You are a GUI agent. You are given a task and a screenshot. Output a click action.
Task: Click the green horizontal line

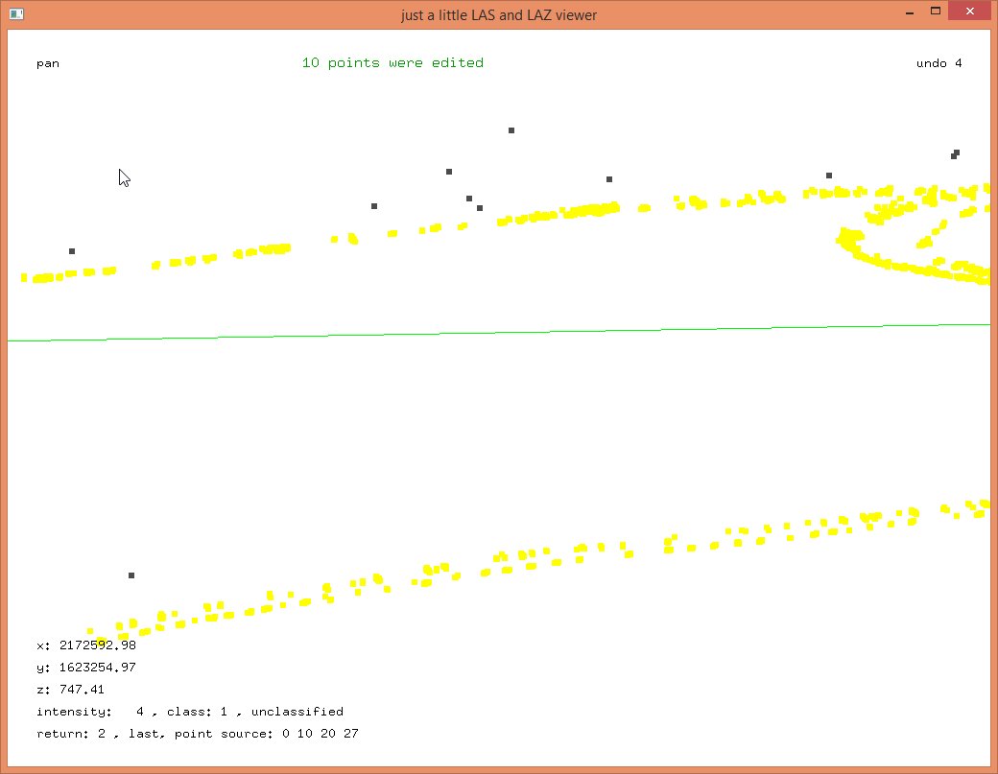pyautogui.click(x=499, y=332)
